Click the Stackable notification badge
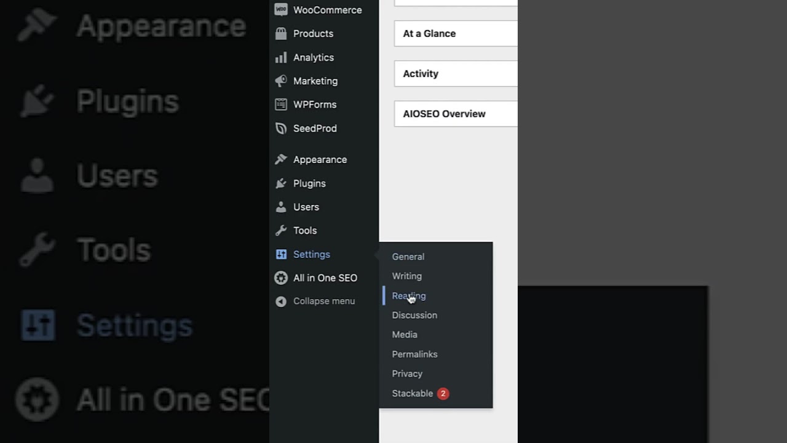 (x=443, y=393)
